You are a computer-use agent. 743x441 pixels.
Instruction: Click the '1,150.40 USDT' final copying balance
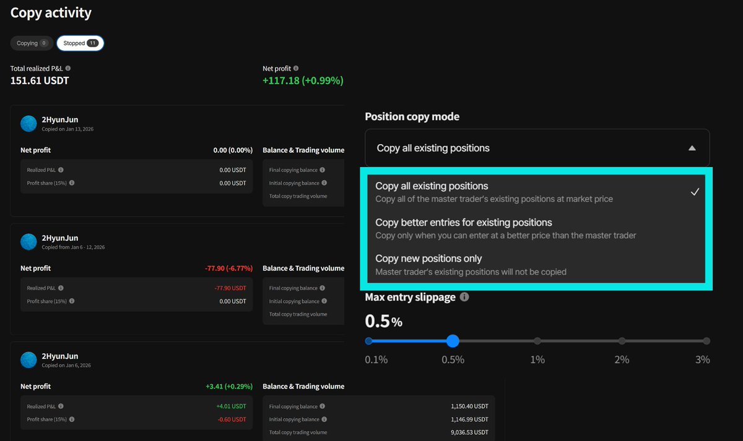tap(469, 406)
